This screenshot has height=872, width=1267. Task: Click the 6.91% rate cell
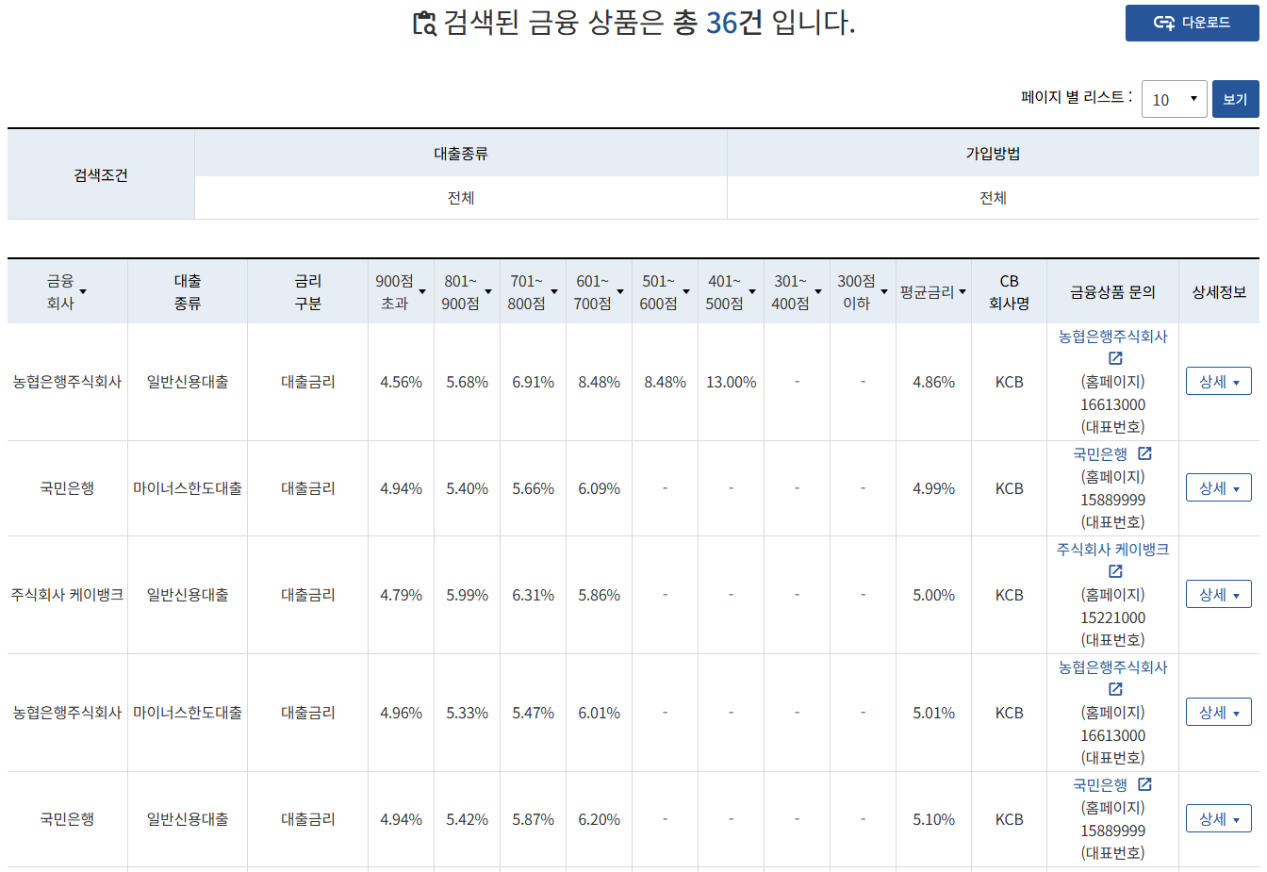coord(533,382)
